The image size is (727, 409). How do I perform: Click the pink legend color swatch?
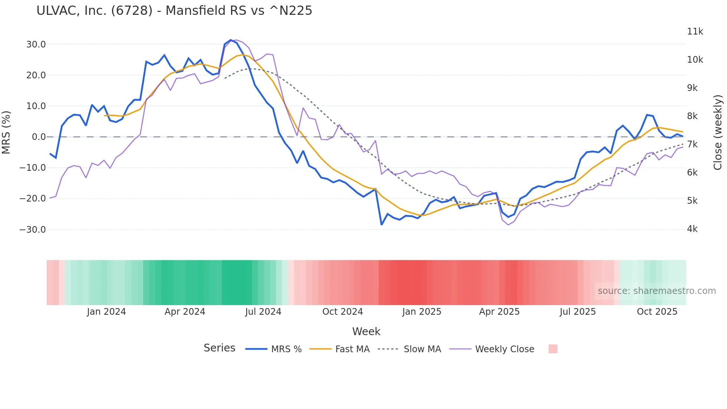(553, 349)
